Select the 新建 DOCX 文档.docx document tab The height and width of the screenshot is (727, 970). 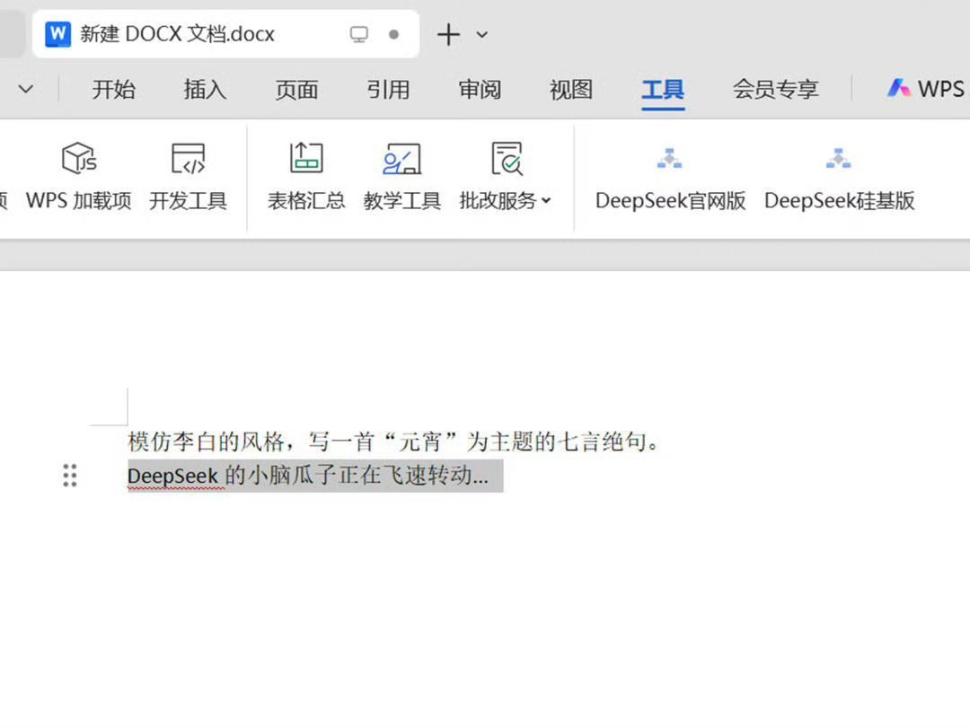225,34
